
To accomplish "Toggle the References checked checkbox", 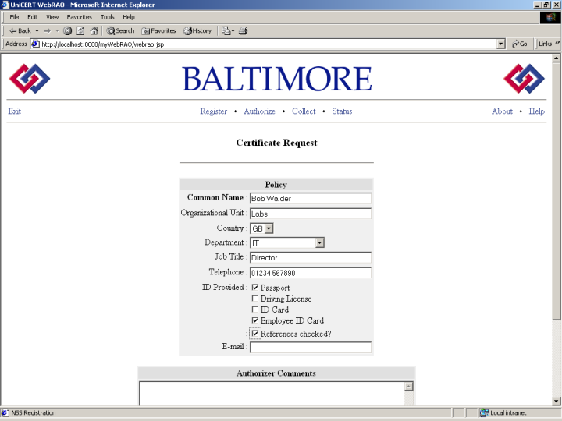I will (x=254, y=334).
